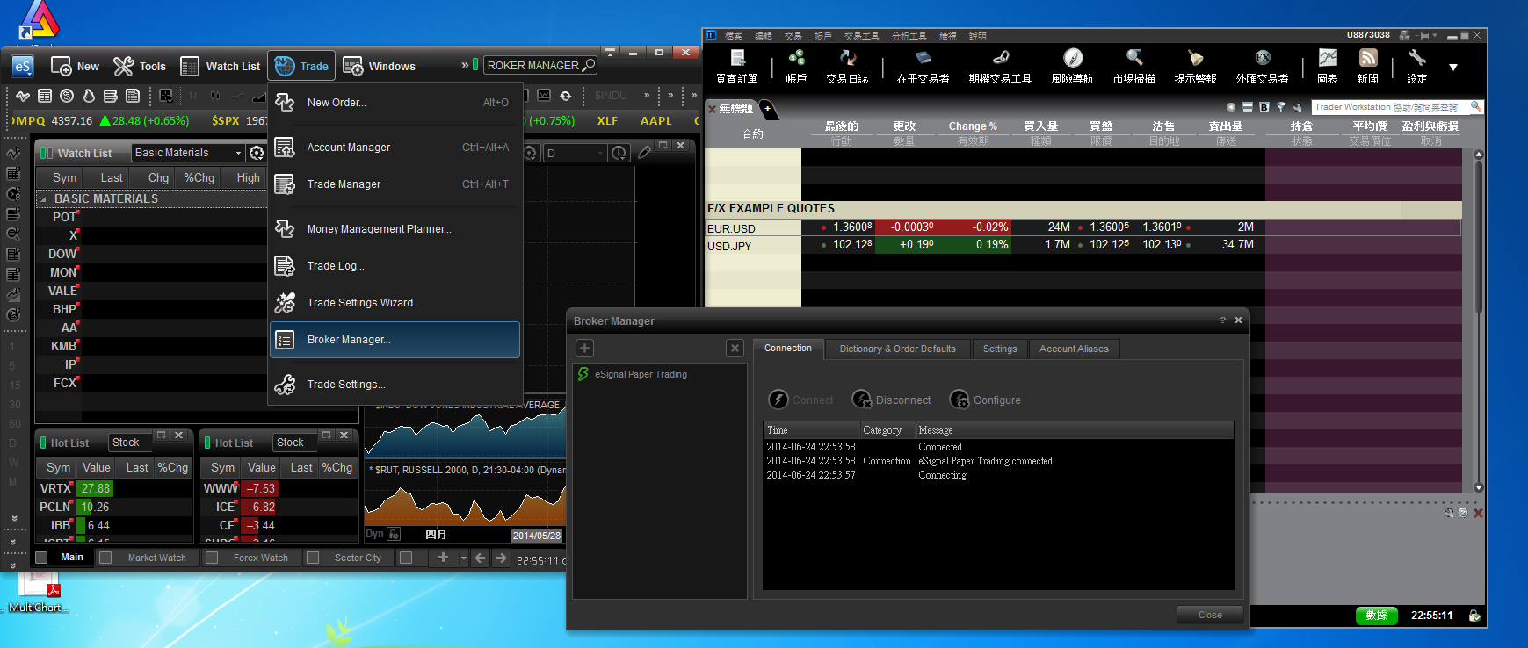Open TWS FX trader icon
Screen dimensions: 1528x648
1262,67
